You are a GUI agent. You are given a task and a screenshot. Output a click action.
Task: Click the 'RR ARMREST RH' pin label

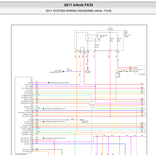(x=26, y=98)
